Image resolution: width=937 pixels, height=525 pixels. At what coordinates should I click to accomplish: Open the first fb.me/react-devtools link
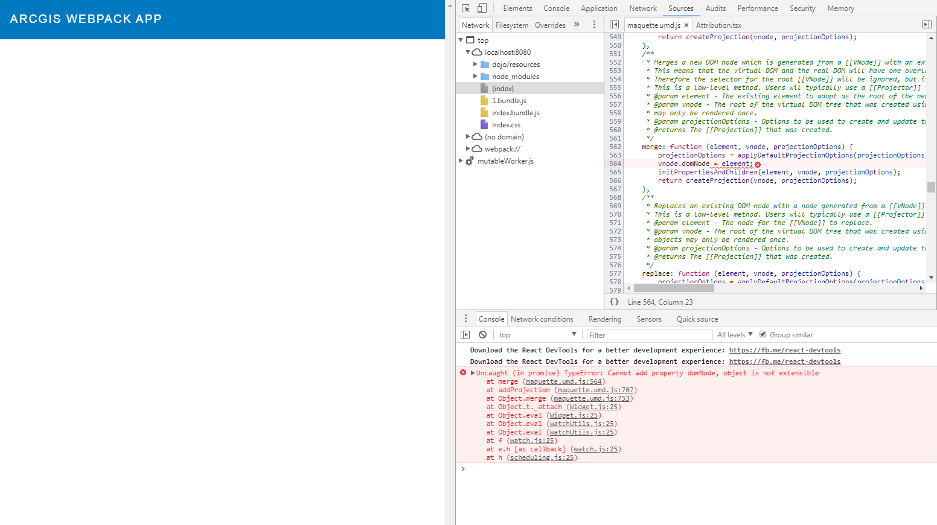tap(784, 350)
